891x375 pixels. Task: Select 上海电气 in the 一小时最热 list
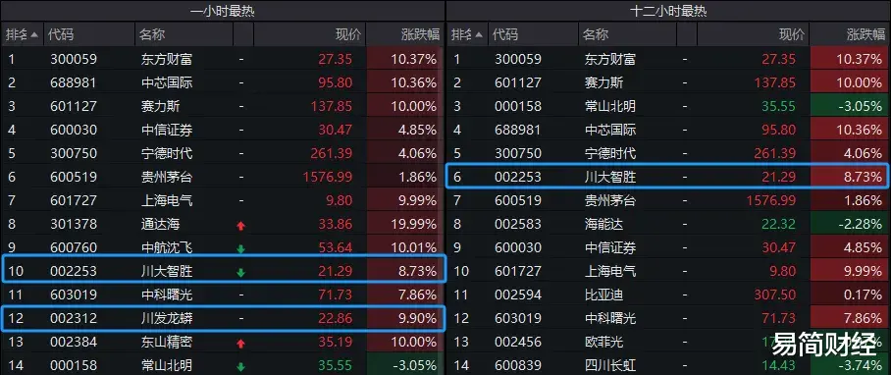pos(167,200)
